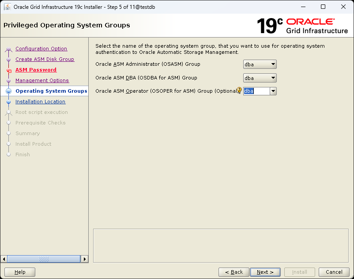Go to the Configuration Option step
Viewport: 354px width, 279px height.
click(41, 49)
